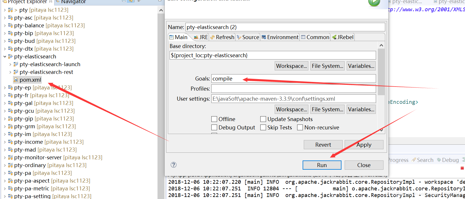
Task: Click scroll up arrow of Project Explorer
Action: 161,10
